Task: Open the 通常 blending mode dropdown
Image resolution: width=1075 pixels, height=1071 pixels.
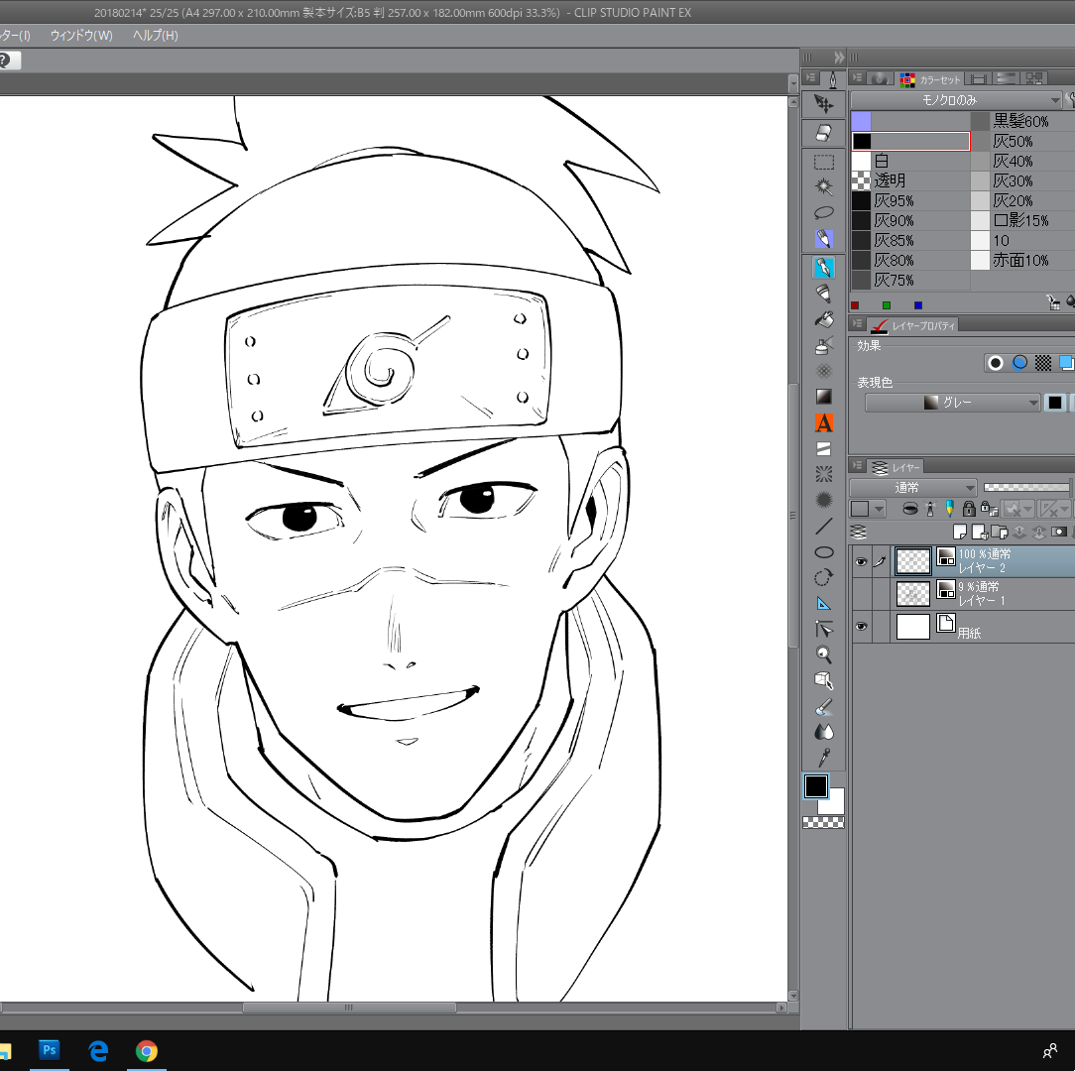Action: 912,488
